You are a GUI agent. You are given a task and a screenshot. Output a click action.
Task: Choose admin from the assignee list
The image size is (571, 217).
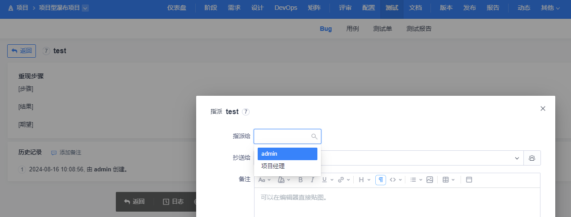tap(287, 153)
